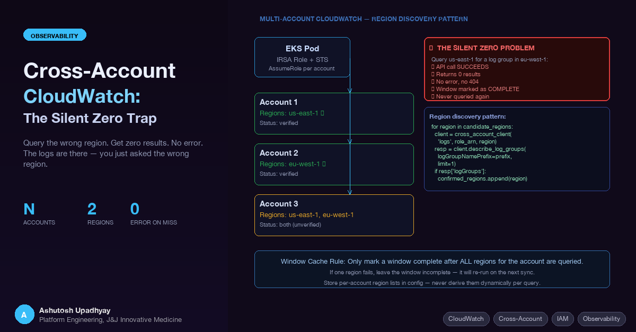Click the 'Window Cache Rule' sentence
Image resolution: width=636 pixels, height=332 pixels.
(x=432, y=262)
